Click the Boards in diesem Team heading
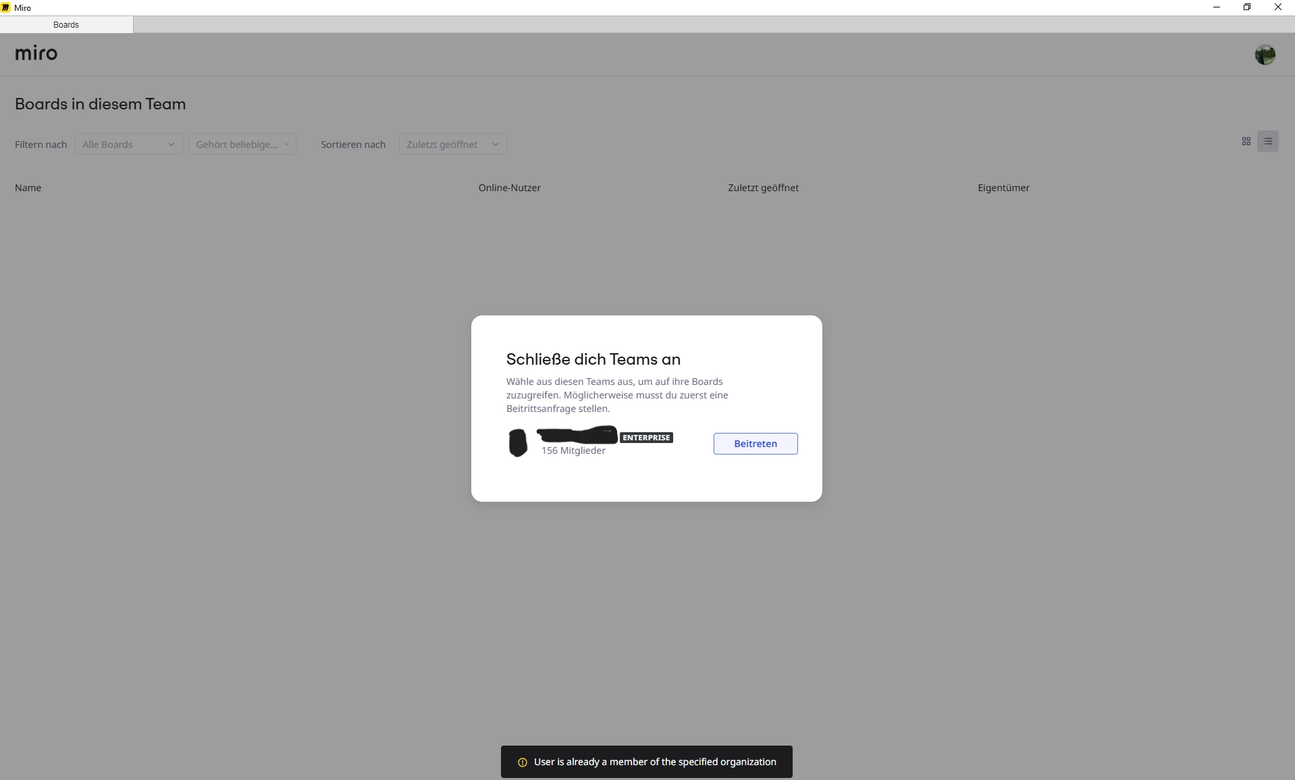Image resolution: width=1295 pixels, height=780 pixels. coord(100,104)
